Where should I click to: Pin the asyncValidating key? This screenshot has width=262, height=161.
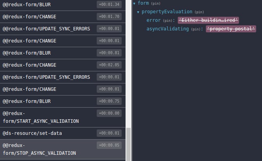[x=197, y=29]
